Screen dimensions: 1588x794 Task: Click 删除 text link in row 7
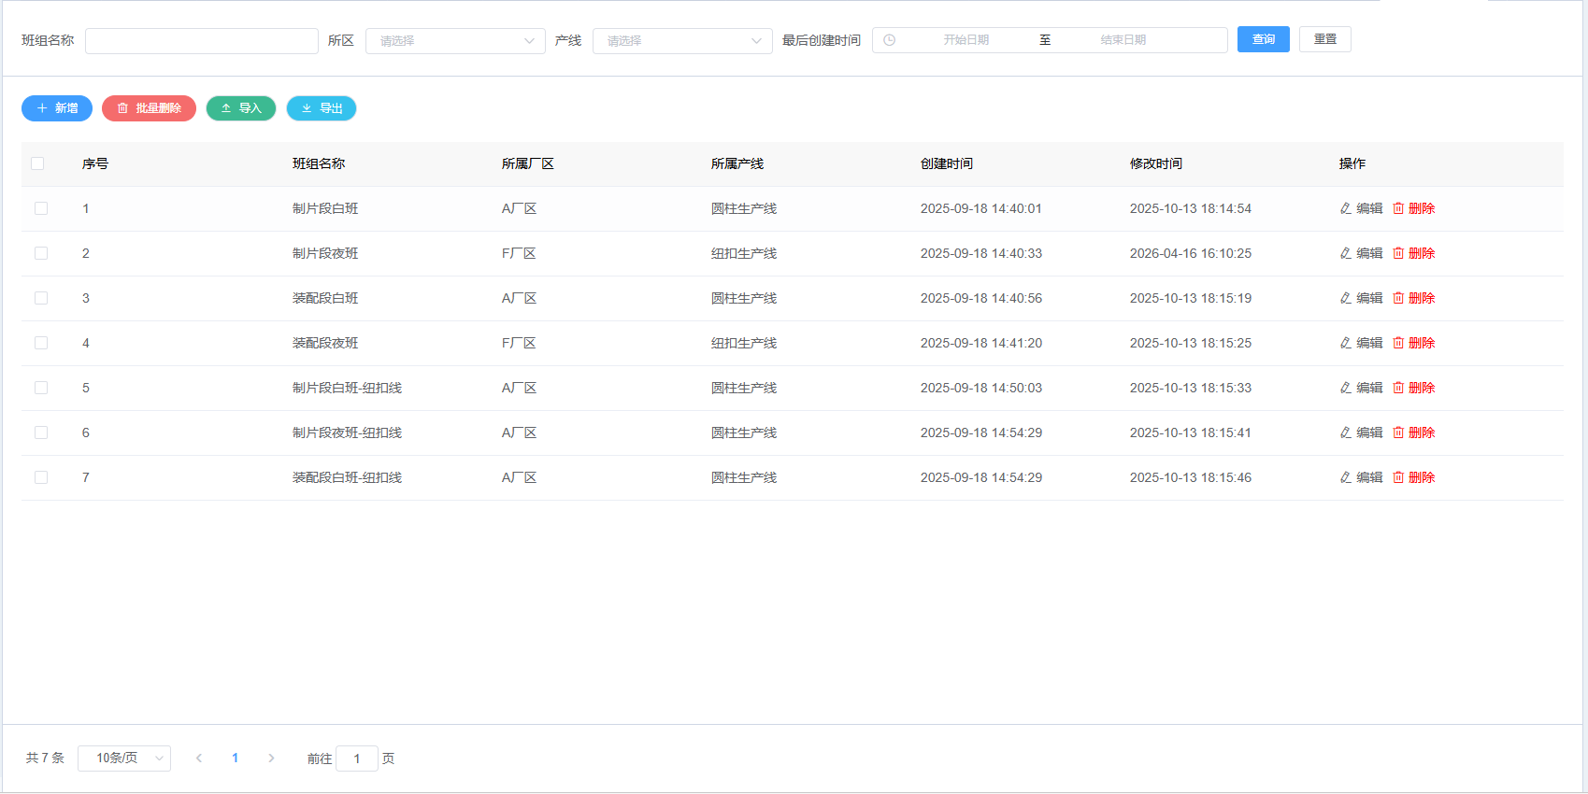(x=1422, y=477)
